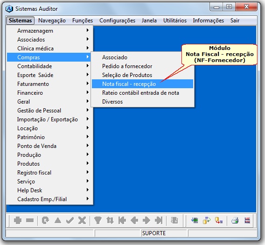Click the next record right arrow
This screenshot has width=265, height=245.
[x=146, y=220]
